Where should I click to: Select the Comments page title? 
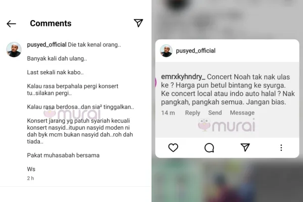[50, 23]
